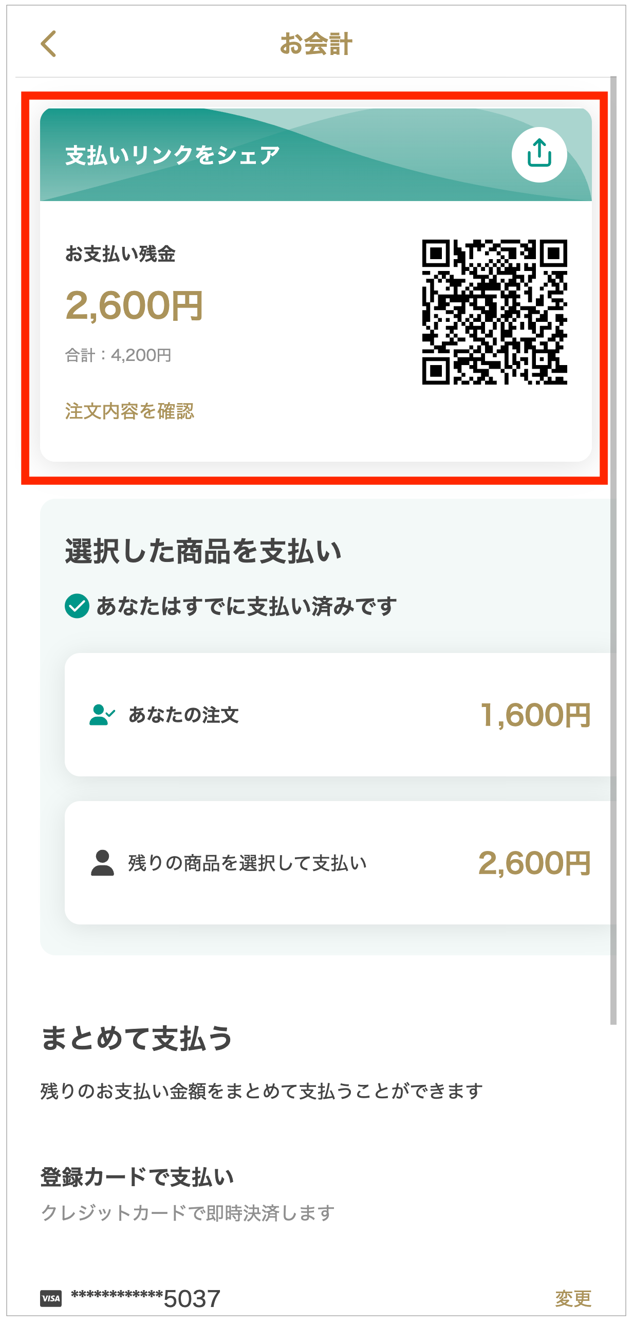Tap the payment QR code
This screenshot has width=633, height=1325.
tap(494, 312)
